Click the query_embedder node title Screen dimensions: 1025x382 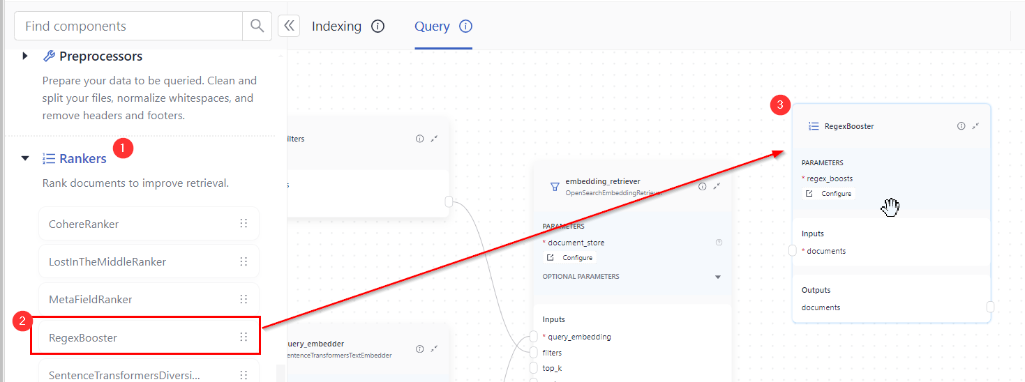[315, 344]
